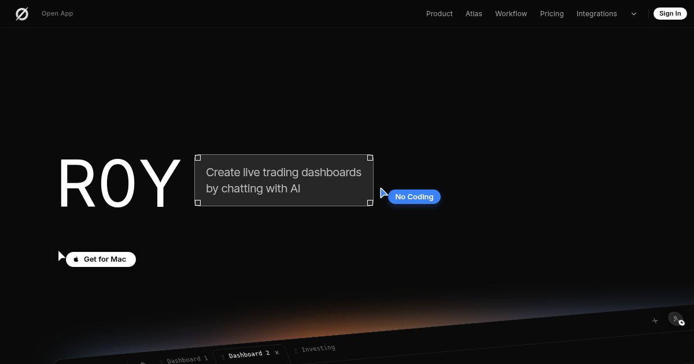694x364 pixels.
Task: Open the Pricing page
Action: point(552,14)
